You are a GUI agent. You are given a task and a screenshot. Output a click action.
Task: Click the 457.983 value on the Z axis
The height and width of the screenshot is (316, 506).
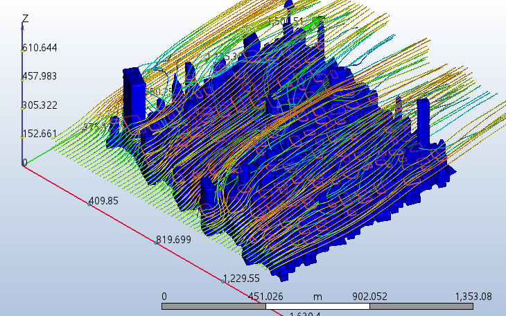[x=40, y=76]
